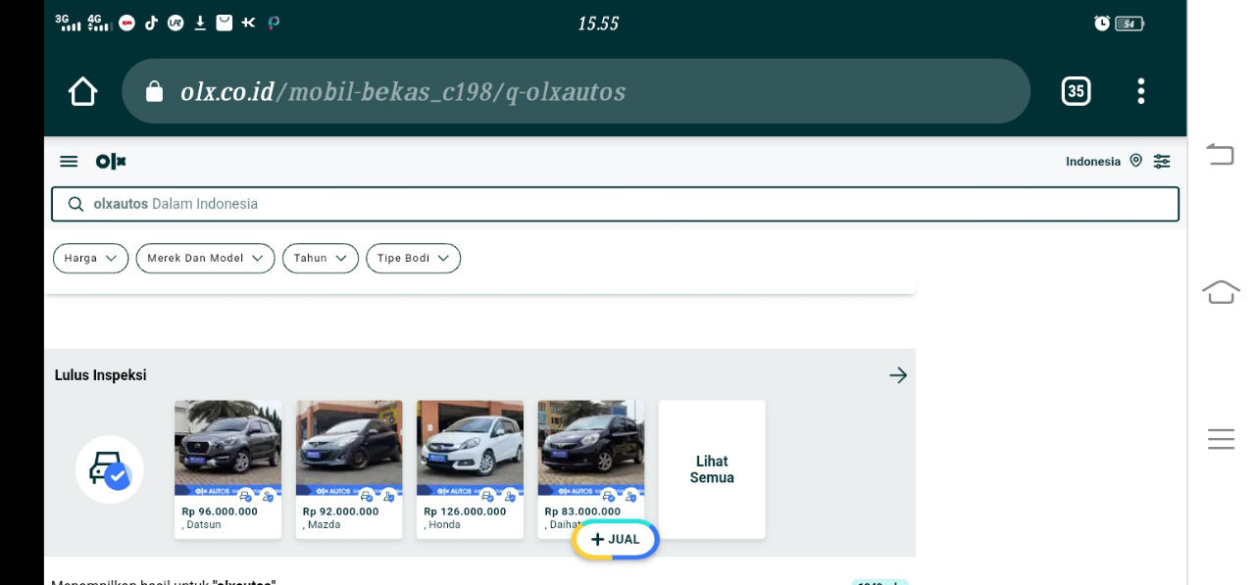Click the Mazda label text
The image size is (1255, 585).
pyautogui.click(x=324, y=525)
